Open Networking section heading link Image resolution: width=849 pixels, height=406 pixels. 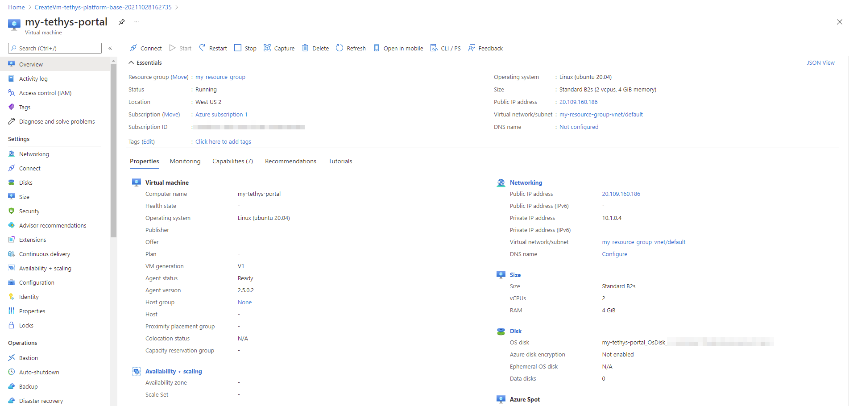pyautogui.click(x=526, y=182)
